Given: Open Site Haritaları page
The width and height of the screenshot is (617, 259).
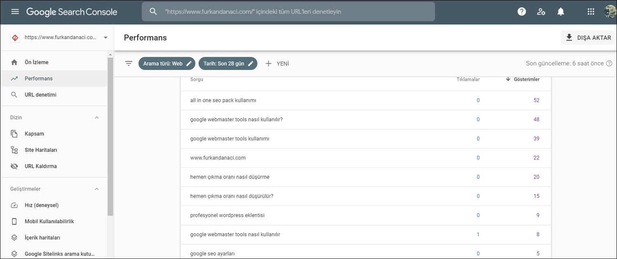Looking at the screenshot, I should 53,150.
